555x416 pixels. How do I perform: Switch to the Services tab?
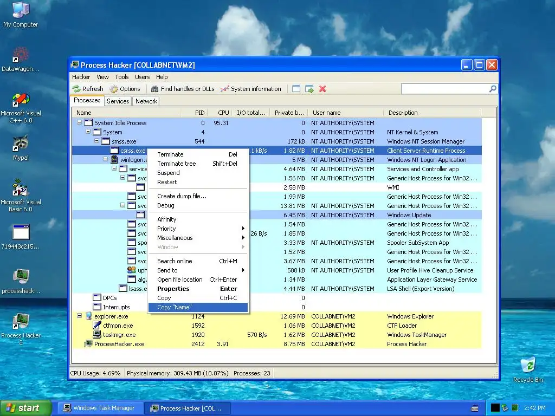click(118, 101)
